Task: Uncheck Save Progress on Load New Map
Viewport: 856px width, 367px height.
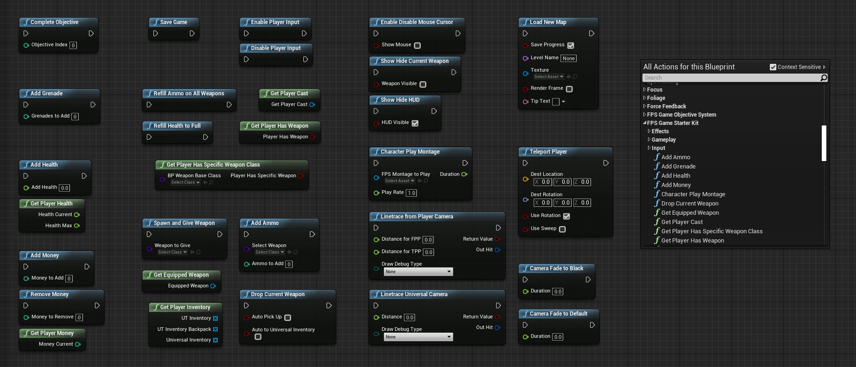Action: point(571,45)
